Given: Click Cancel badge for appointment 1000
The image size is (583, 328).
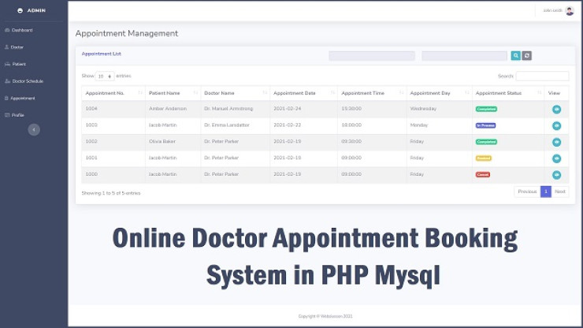Looking at the screenshot, I should coord(483,174).
